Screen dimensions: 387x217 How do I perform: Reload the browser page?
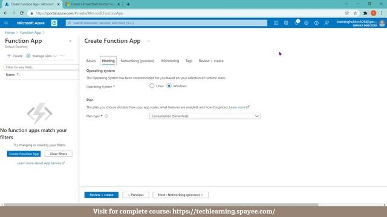(x=22, y=13)
